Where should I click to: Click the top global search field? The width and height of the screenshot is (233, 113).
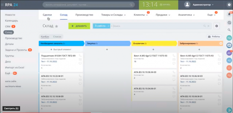[x=89, y=5]
